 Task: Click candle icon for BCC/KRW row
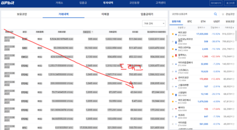(176, 101)
